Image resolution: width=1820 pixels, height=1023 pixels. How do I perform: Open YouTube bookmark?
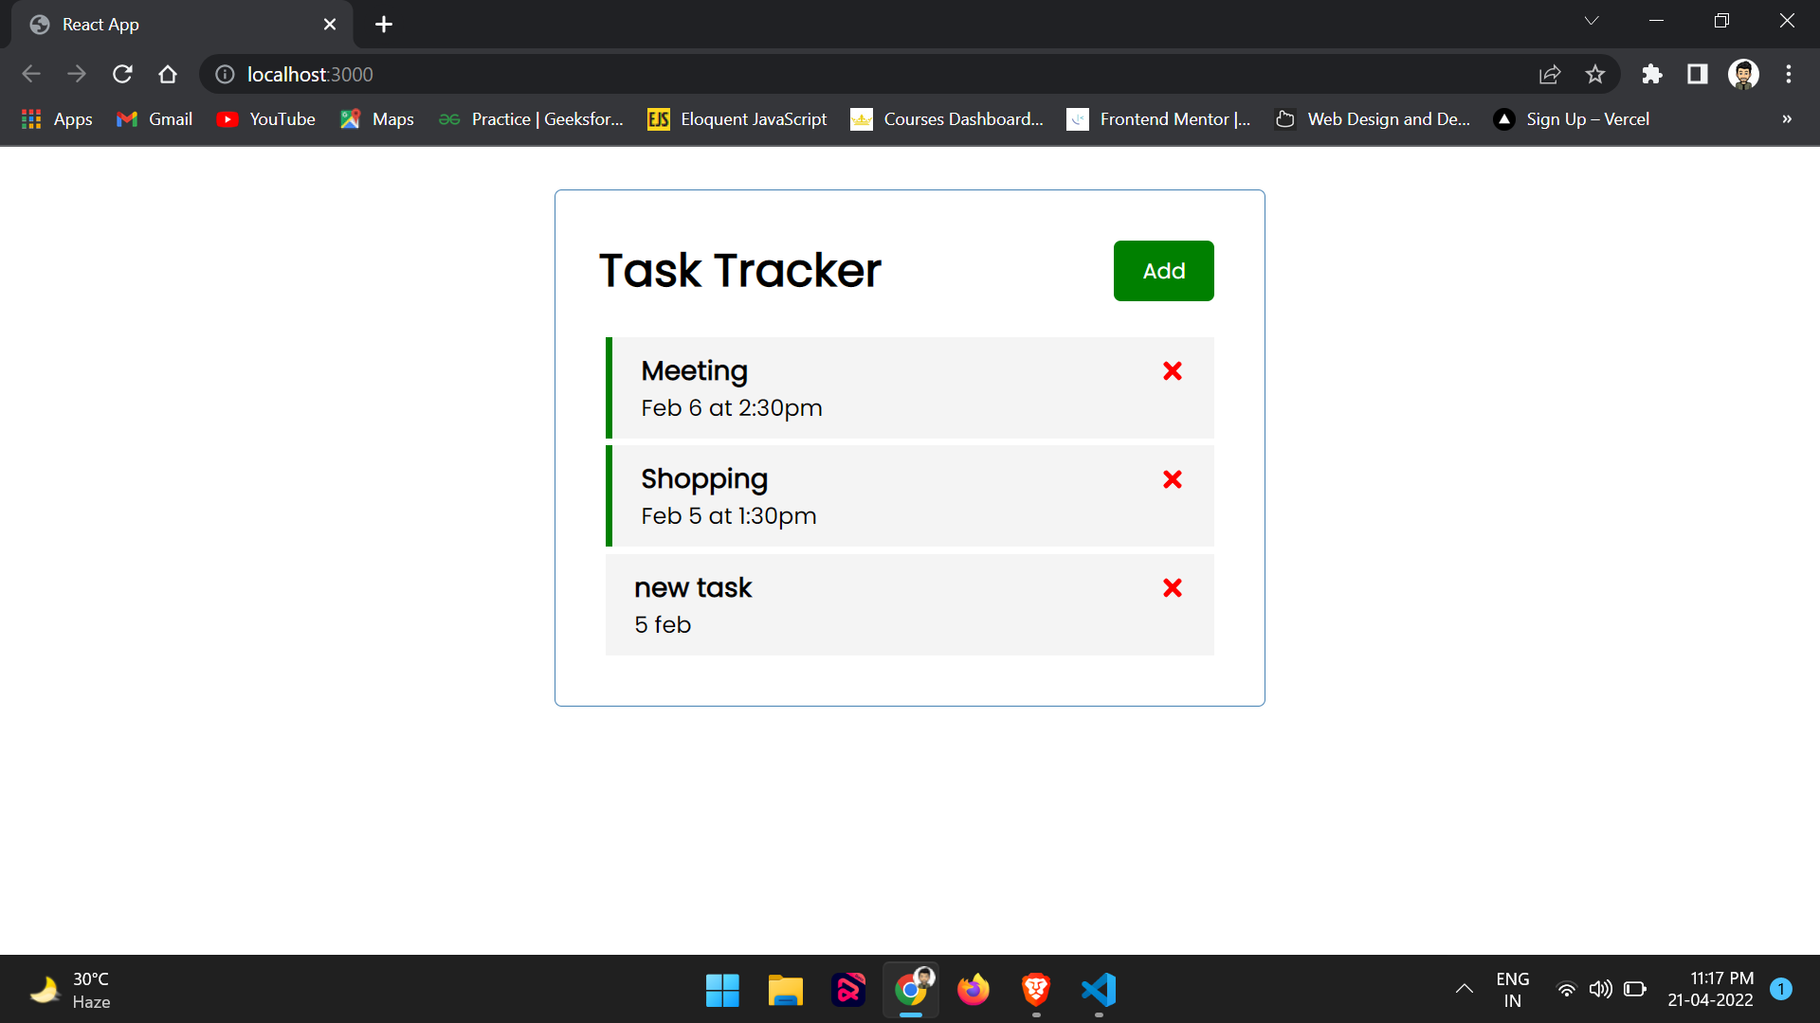(266, 119)
